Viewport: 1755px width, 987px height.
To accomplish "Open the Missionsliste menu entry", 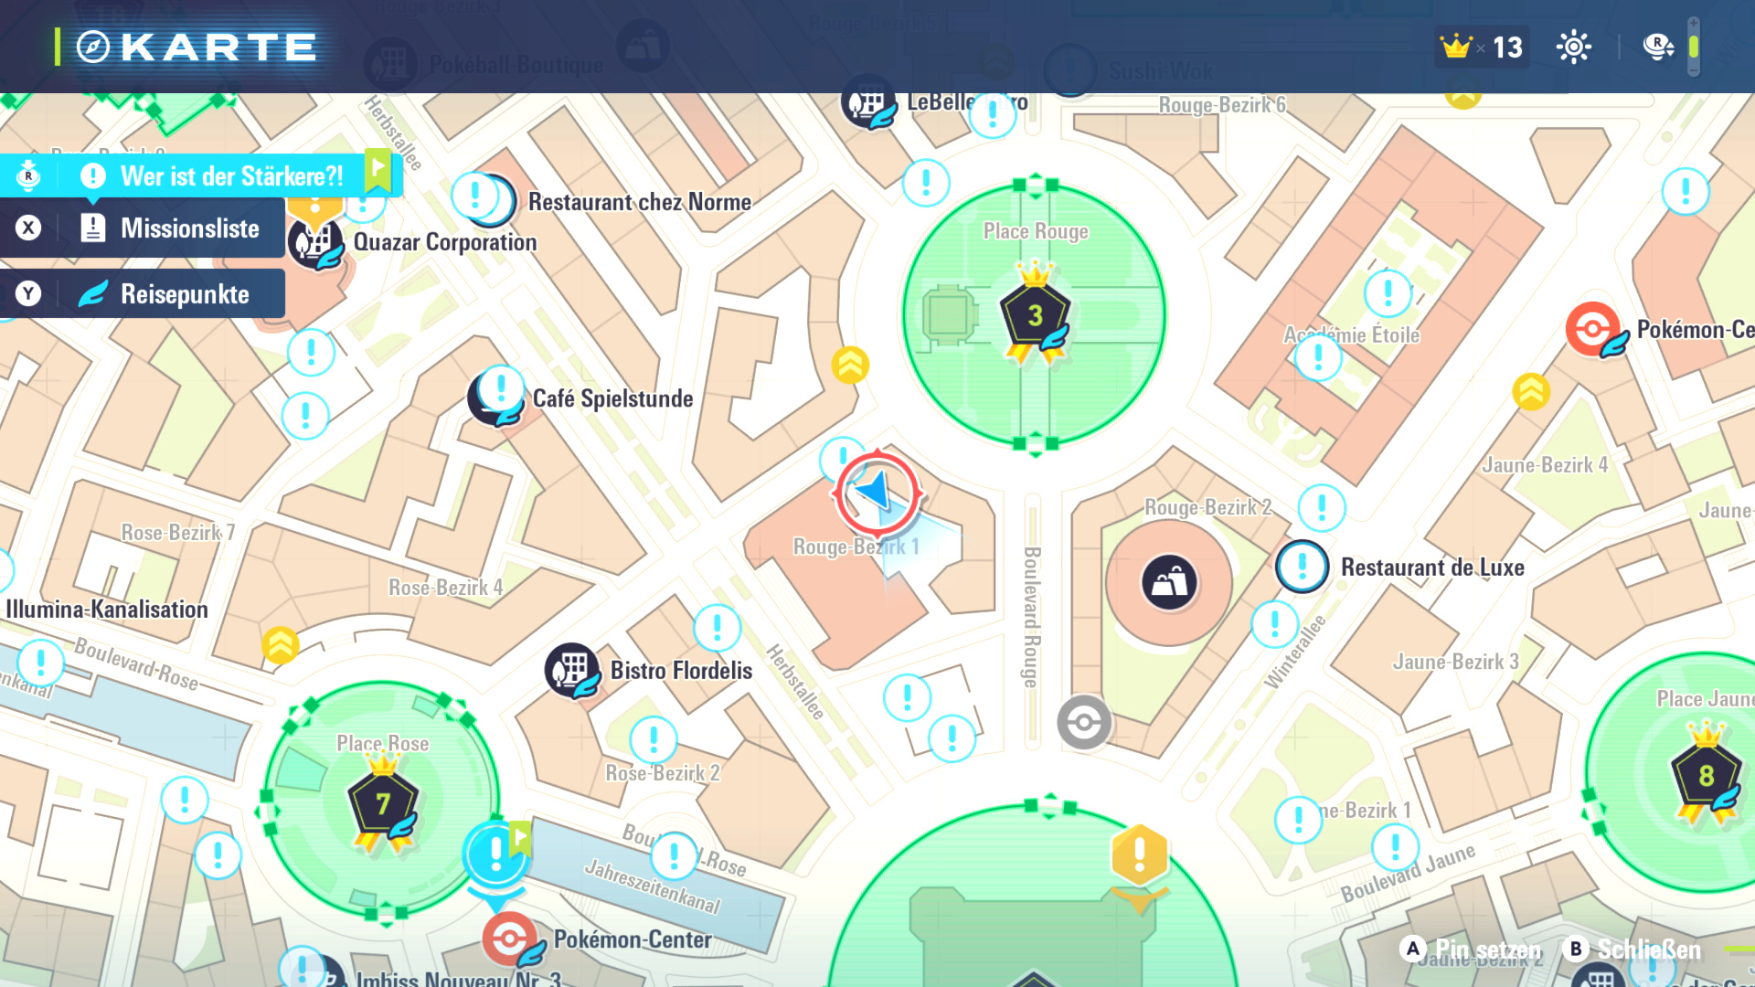I will tap(189, 228).
